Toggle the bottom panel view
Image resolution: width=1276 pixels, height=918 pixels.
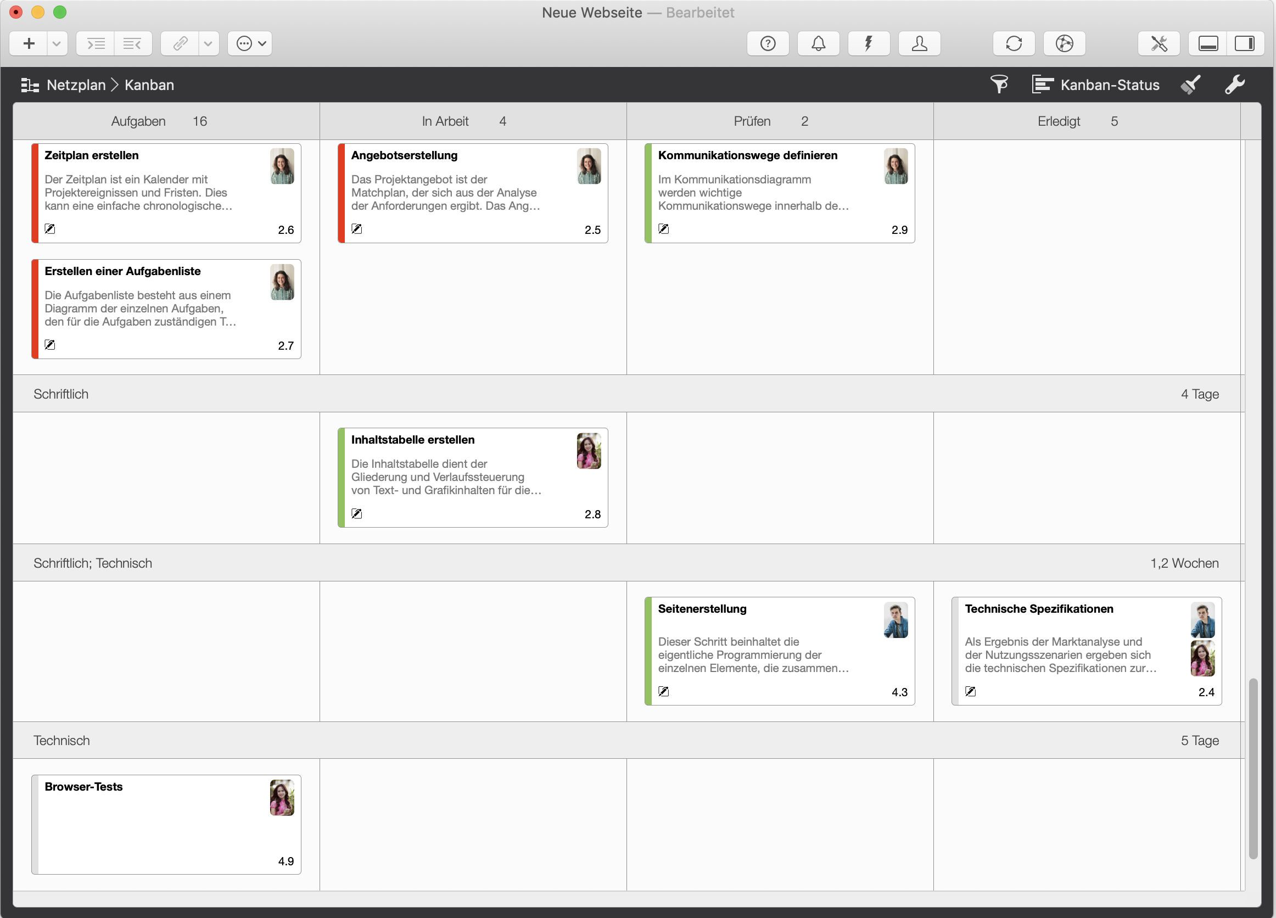point(1208,43)
